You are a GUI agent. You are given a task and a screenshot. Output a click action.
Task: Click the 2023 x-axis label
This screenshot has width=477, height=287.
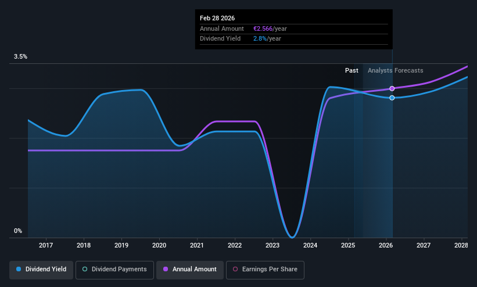(272, 245)
